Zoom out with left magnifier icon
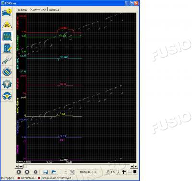192x181 pixels. [x=108, y=172]
